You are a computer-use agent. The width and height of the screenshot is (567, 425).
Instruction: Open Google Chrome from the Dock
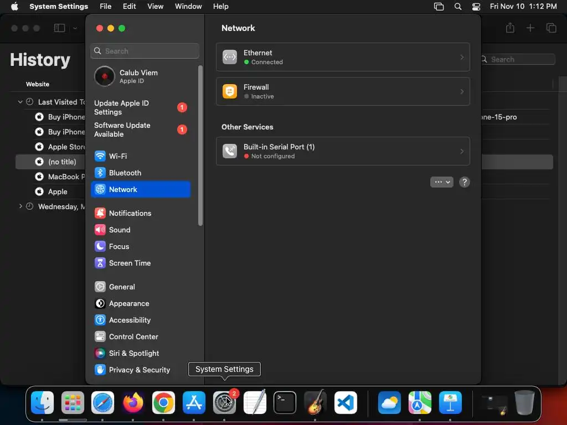pos(163,403)
